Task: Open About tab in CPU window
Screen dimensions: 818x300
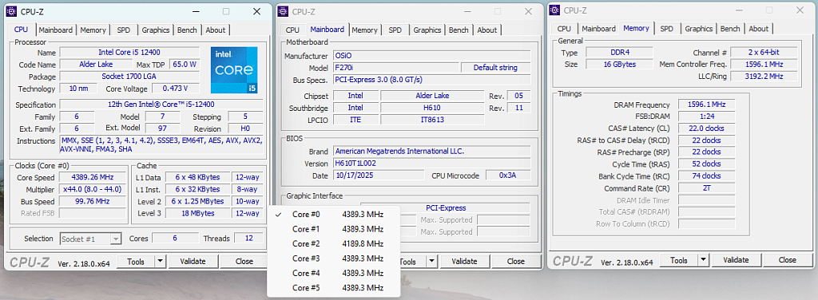Action: [216, 30]
